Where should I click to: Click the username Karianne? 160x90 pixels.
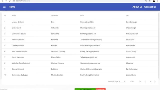pos(54,39)
